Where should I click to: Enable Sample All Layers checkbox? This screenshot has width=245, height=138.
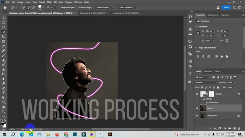(59, 8)
